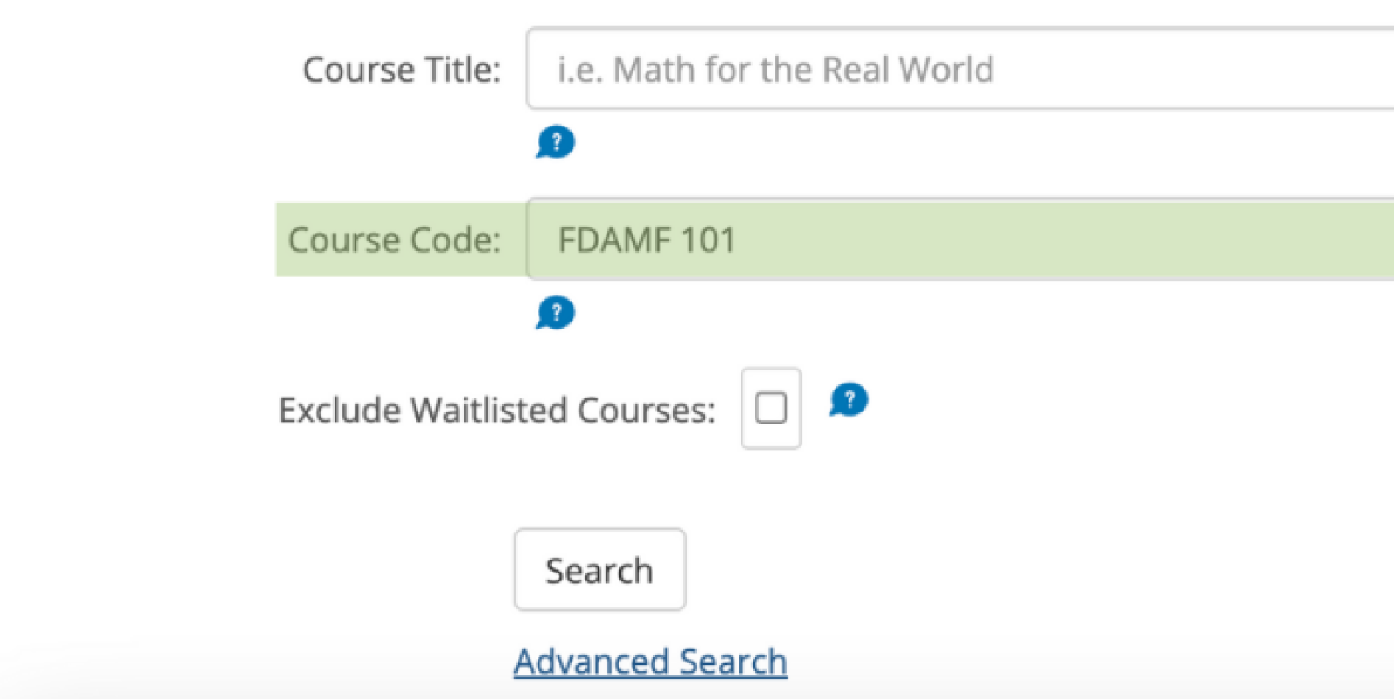Select the Course Code field showing FDAMF 101
This screenshot has height=699, width=1394.
(x=871, y=239)
